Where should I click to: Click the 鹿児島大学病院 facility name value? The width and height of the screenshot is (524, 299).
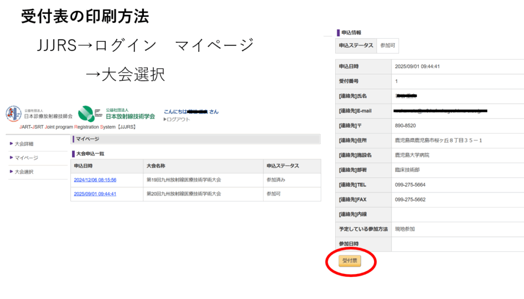pyautogui.click(x=412, y=155)
